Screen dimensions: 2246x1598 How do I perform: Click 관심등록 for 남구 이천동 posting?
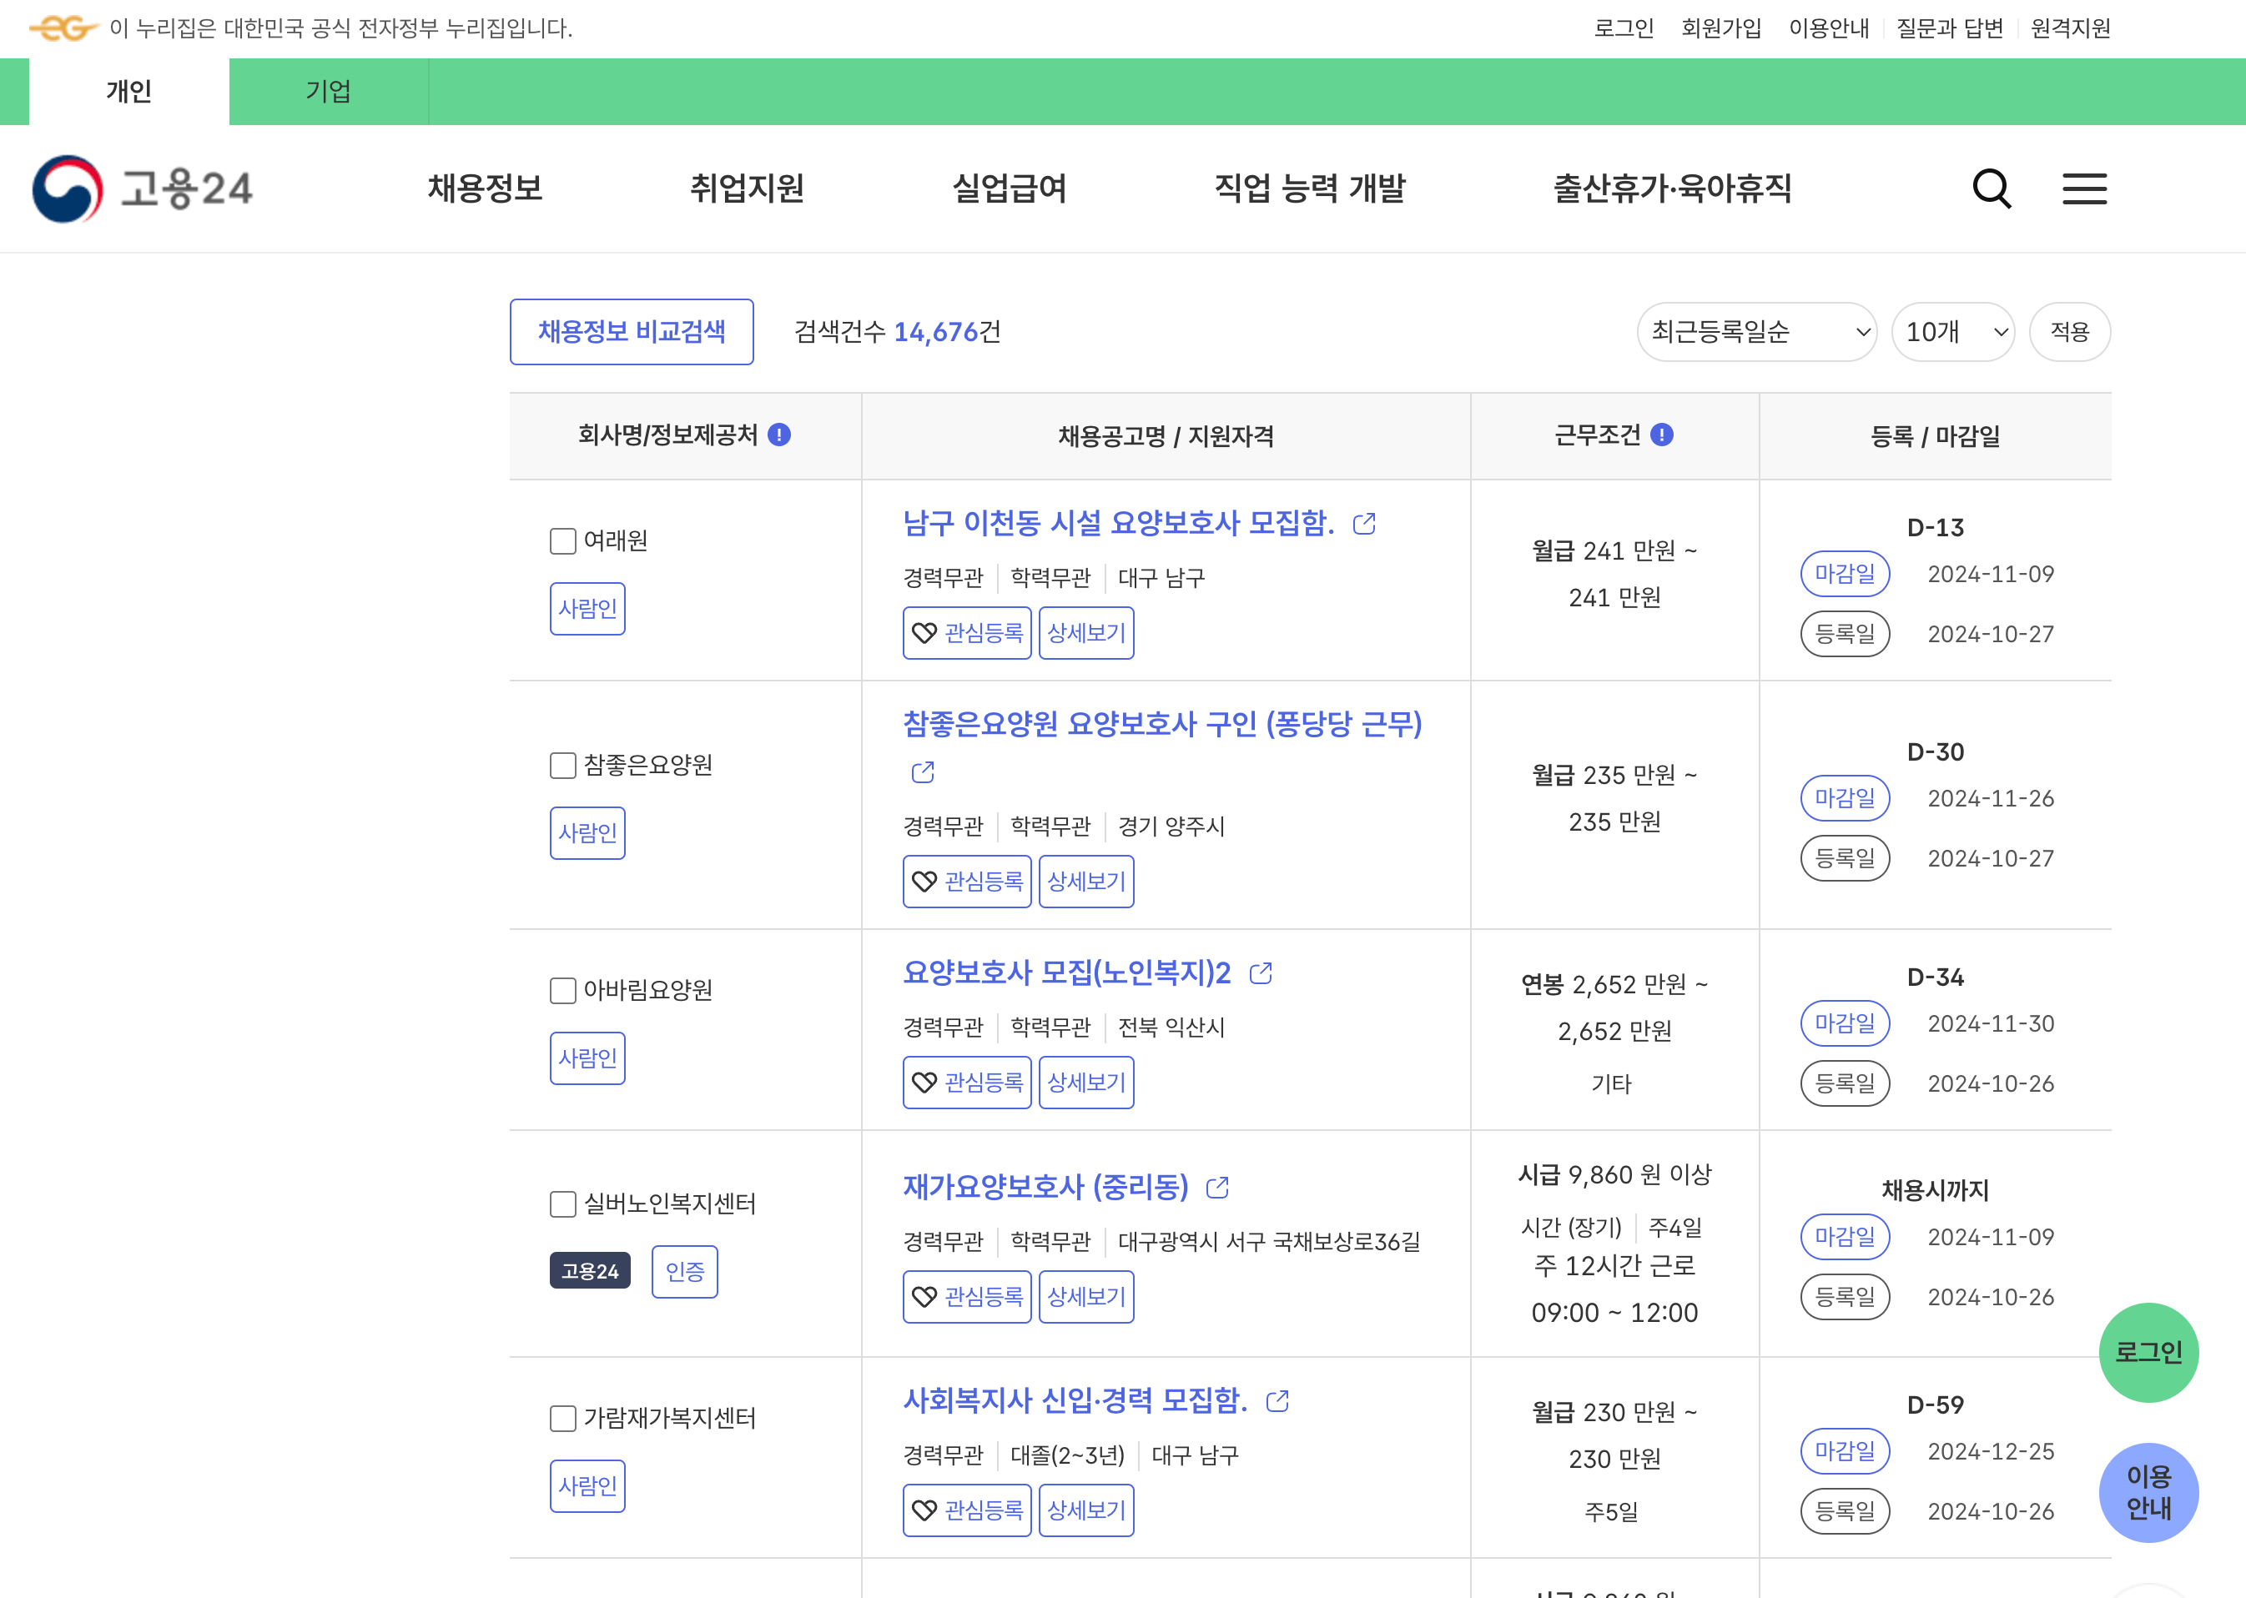pos(968,634)
